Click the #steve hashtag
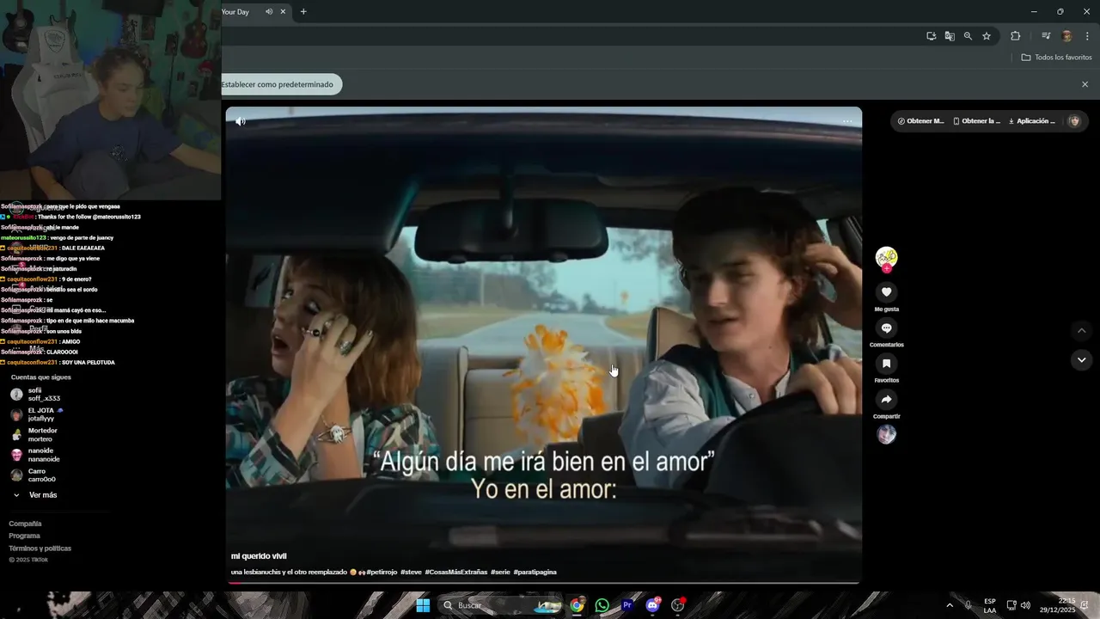The height and width of the screenshot is (619, 1100). [x=411, y=572]
